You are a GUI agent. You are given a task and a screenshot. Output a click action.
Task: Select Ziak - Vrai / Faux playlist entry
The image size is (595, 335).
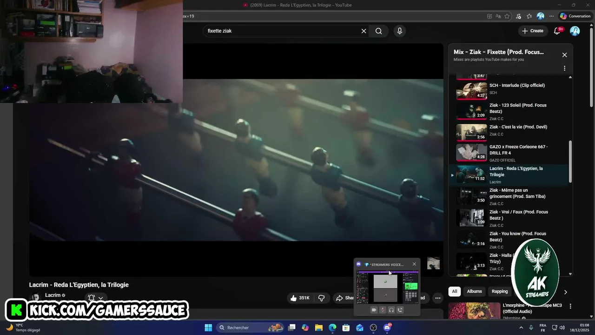tap(509, 218)
